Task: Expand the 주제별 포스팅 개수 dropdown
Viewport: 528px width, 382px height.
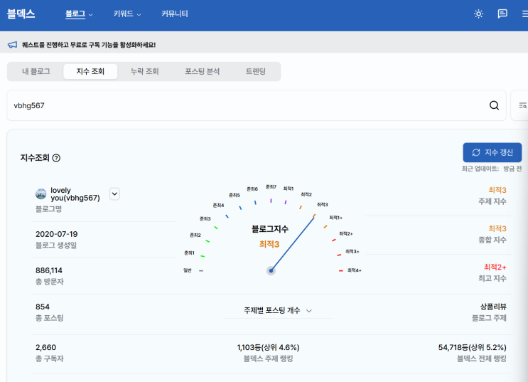Action: [x=278, y=311]
